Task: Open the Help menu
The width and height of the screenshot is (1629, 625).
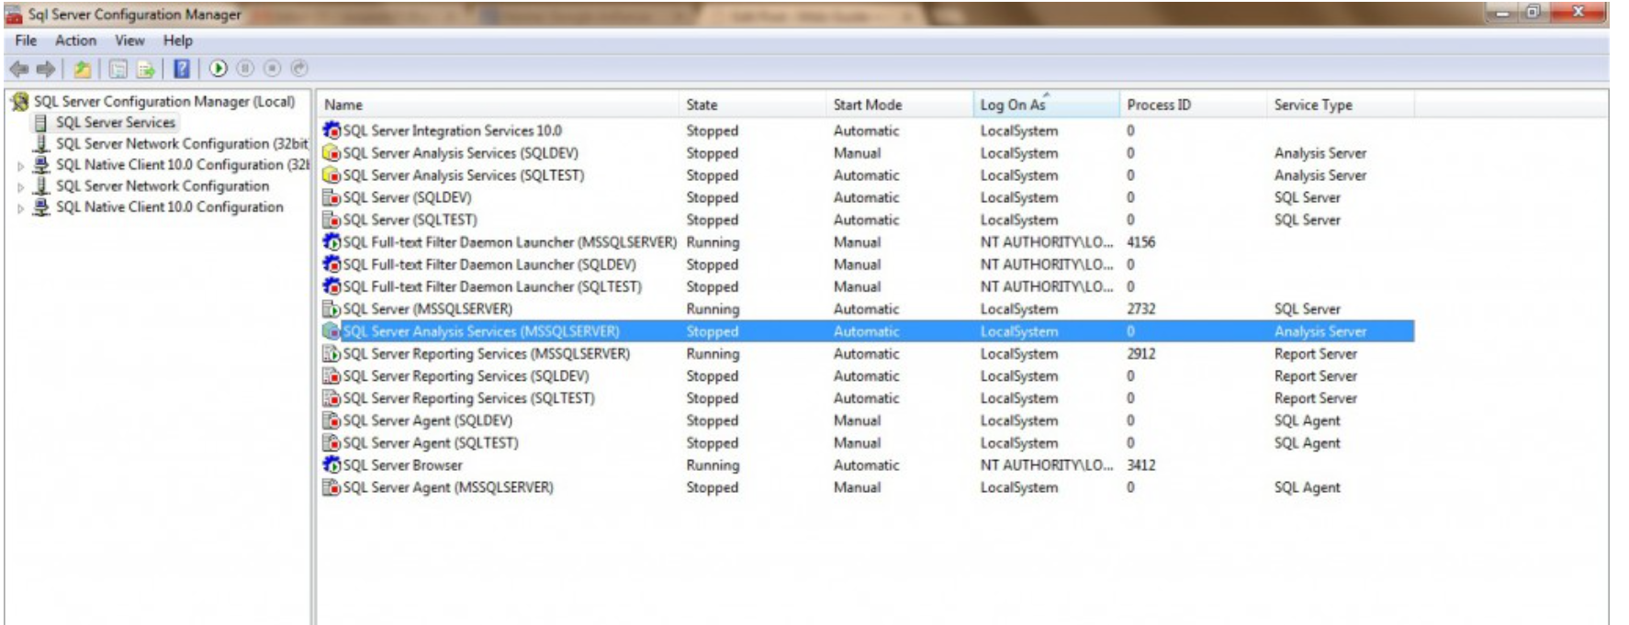Action: coord(178,40)
